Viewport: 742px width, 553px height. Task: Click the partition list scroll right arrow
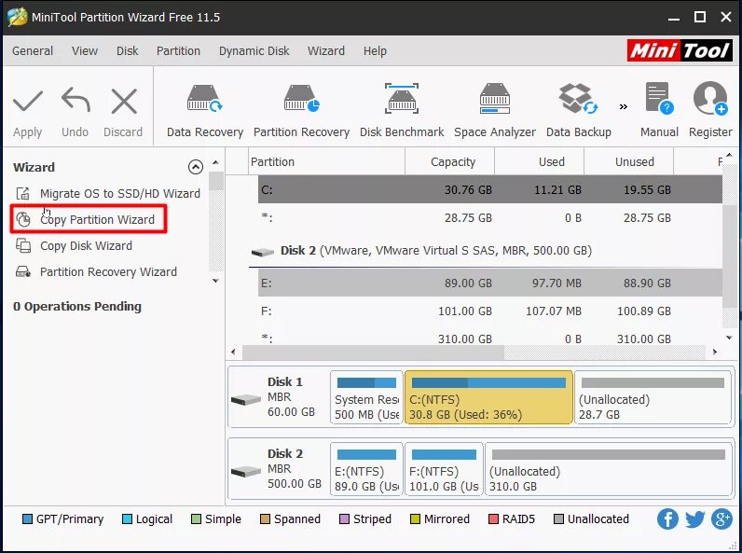tap(715, 352)
